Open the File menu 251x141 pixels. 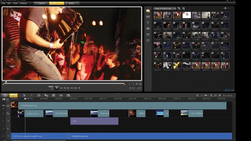point(3,3)
